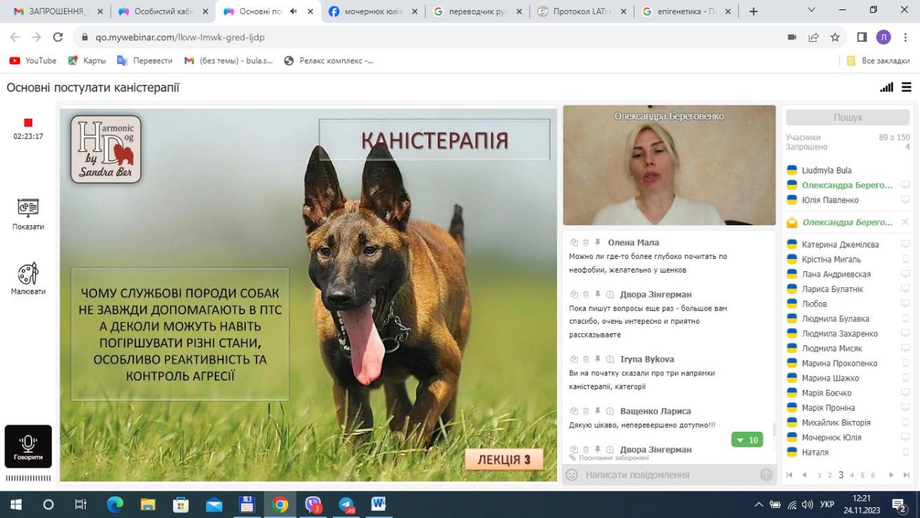Jump to 10 new messages below
The height and width of the screenshot is (518, 920).
point(747,440)
